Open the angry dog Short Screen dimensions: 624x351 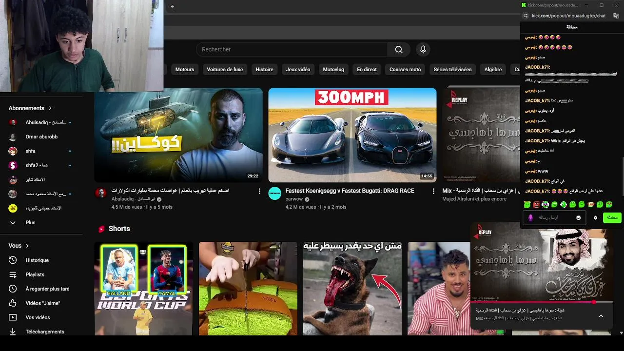(x=352, y=289)
